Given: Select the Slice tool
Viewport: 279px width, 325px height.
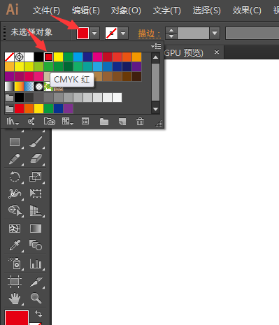Looking at the screenshot, I should [x=36, y=282].
